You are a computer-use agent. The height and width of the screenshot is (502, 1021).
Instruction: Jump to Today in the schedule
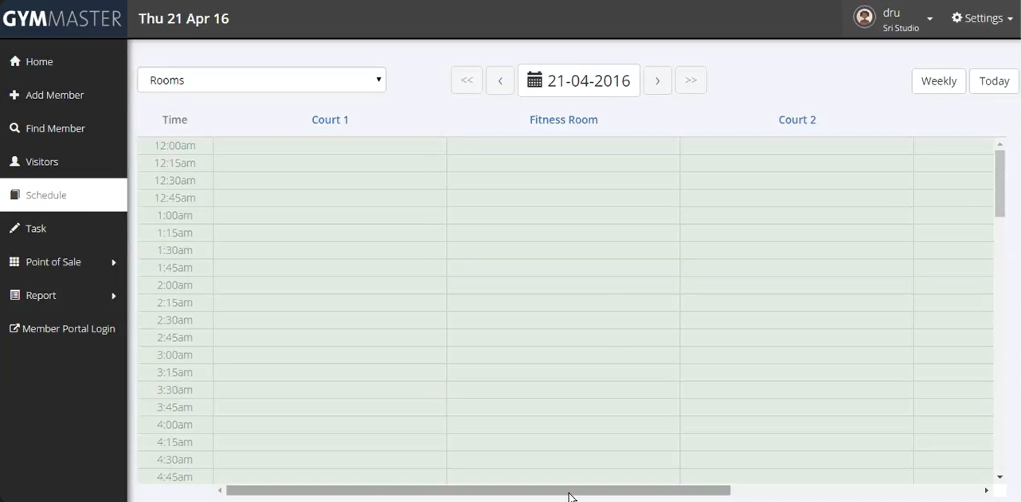pyautogui.click(x=994, y=81)
